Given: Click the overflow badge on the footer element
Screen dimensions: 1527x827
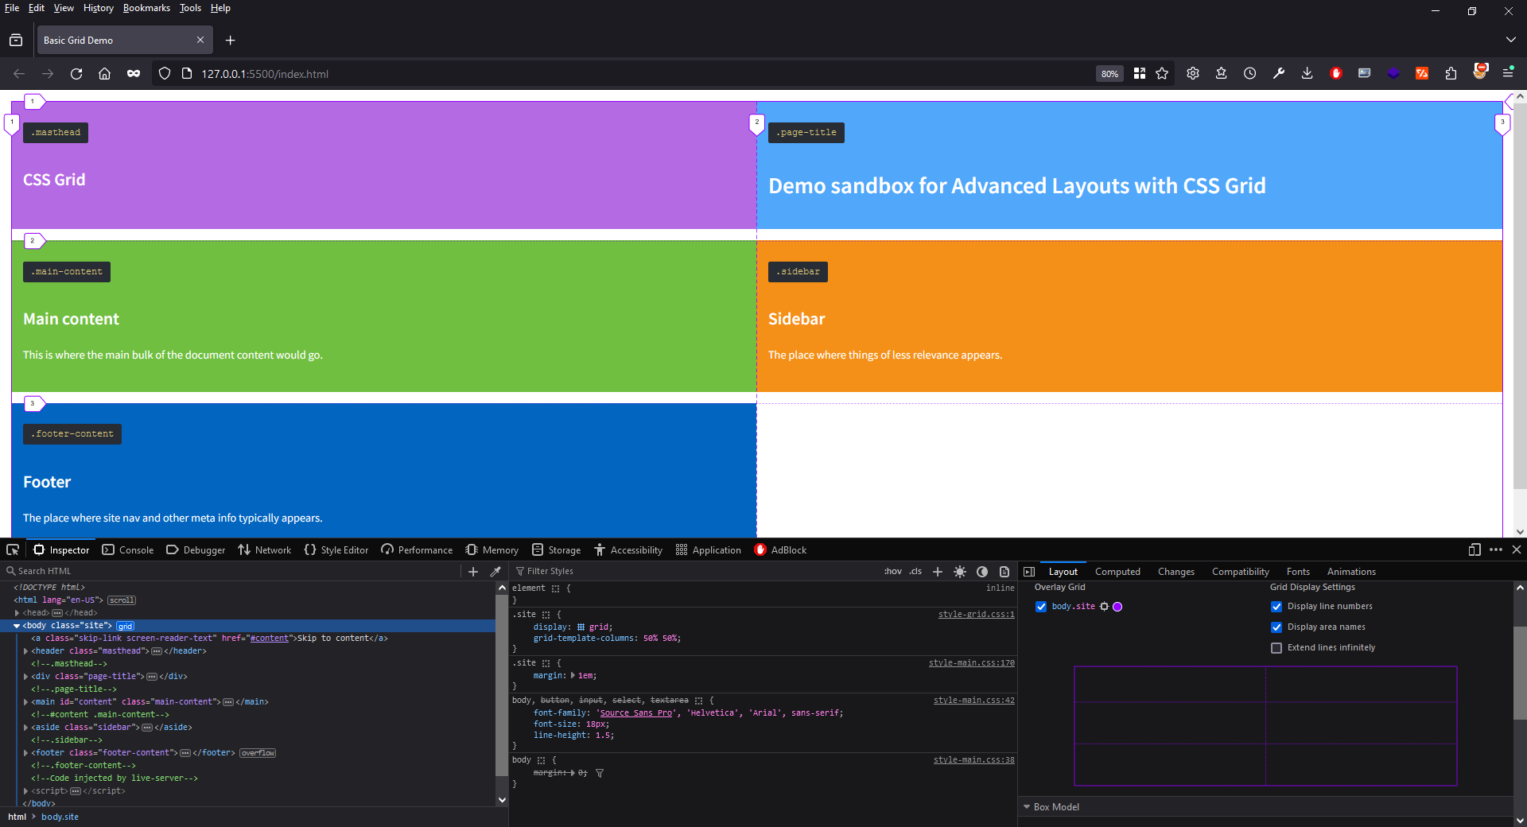Looking at the screenshot, I should pyautogui.click(x=258, y=753).
